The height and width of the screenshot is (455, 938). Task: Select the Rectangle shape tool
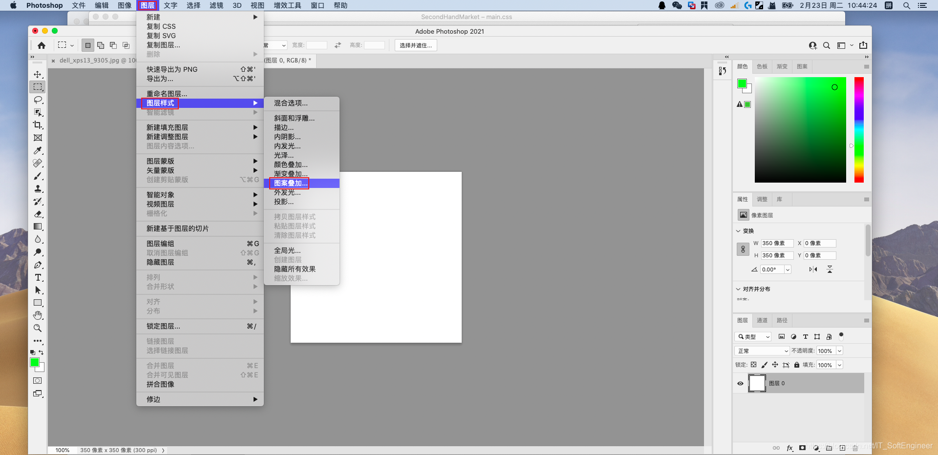38,303
